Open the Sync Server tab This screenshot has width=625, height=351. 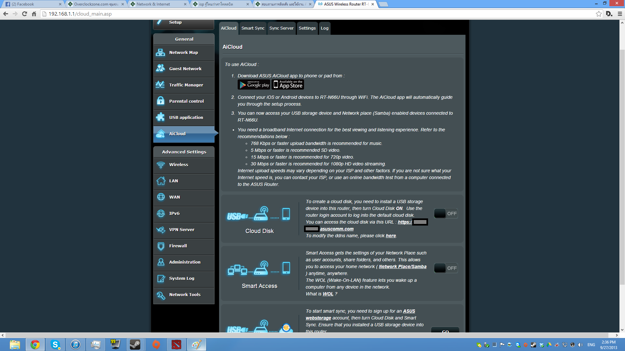[x=281, y=28]
